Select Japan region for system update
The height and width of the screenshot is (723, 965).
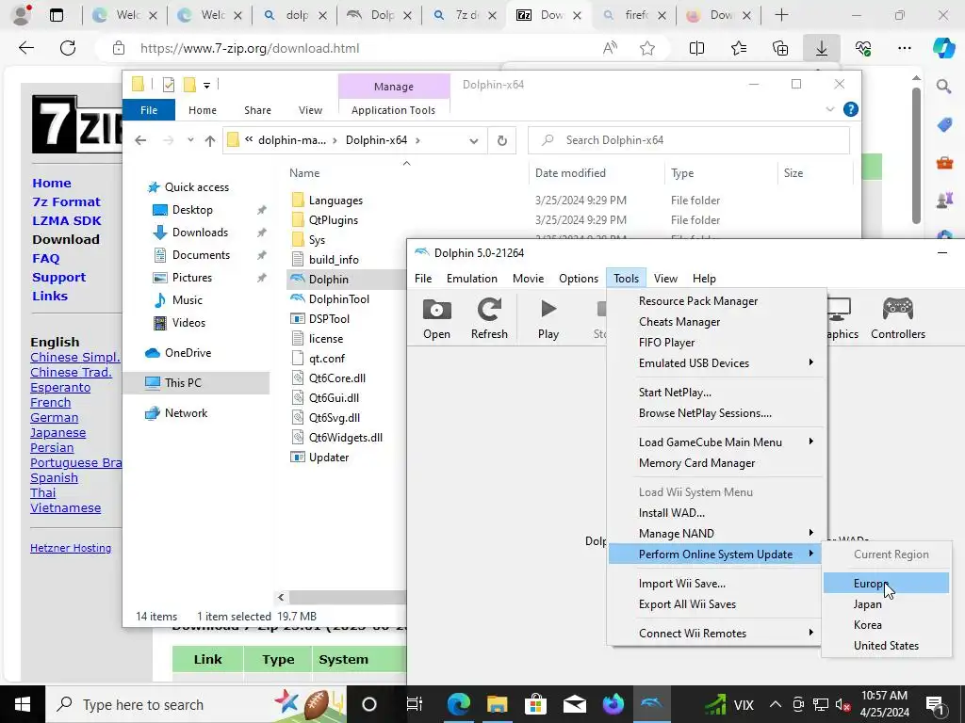tap(886, 604)
